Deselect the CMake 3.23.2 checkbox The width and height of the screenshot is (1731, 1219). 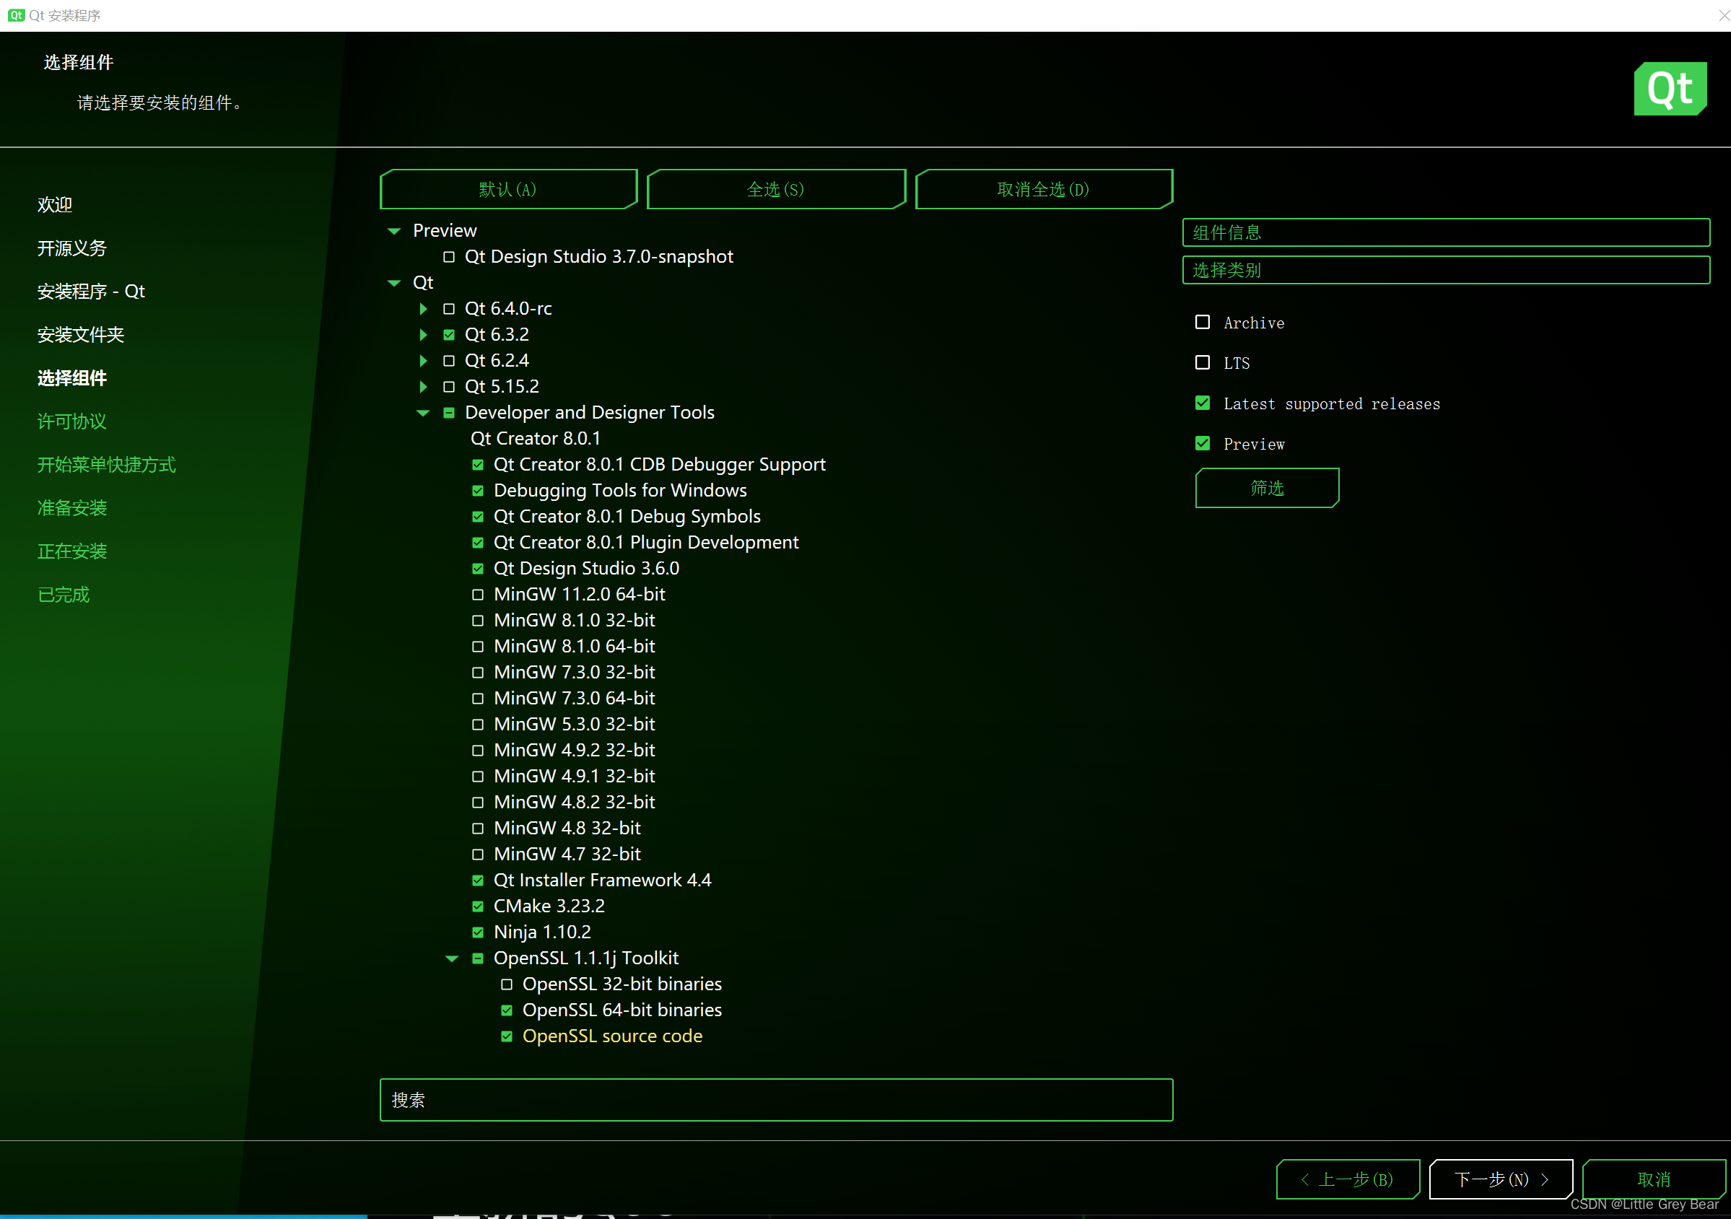click(478, 907)
